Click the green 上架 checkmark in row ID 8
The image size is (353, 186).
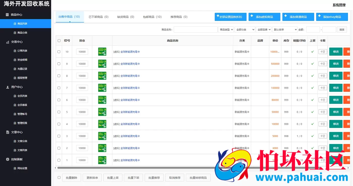[312, 76]
